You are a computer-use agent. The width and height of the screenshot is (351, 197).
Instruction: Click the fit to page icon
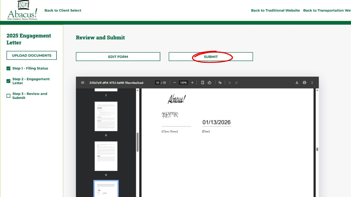[202, 83]
